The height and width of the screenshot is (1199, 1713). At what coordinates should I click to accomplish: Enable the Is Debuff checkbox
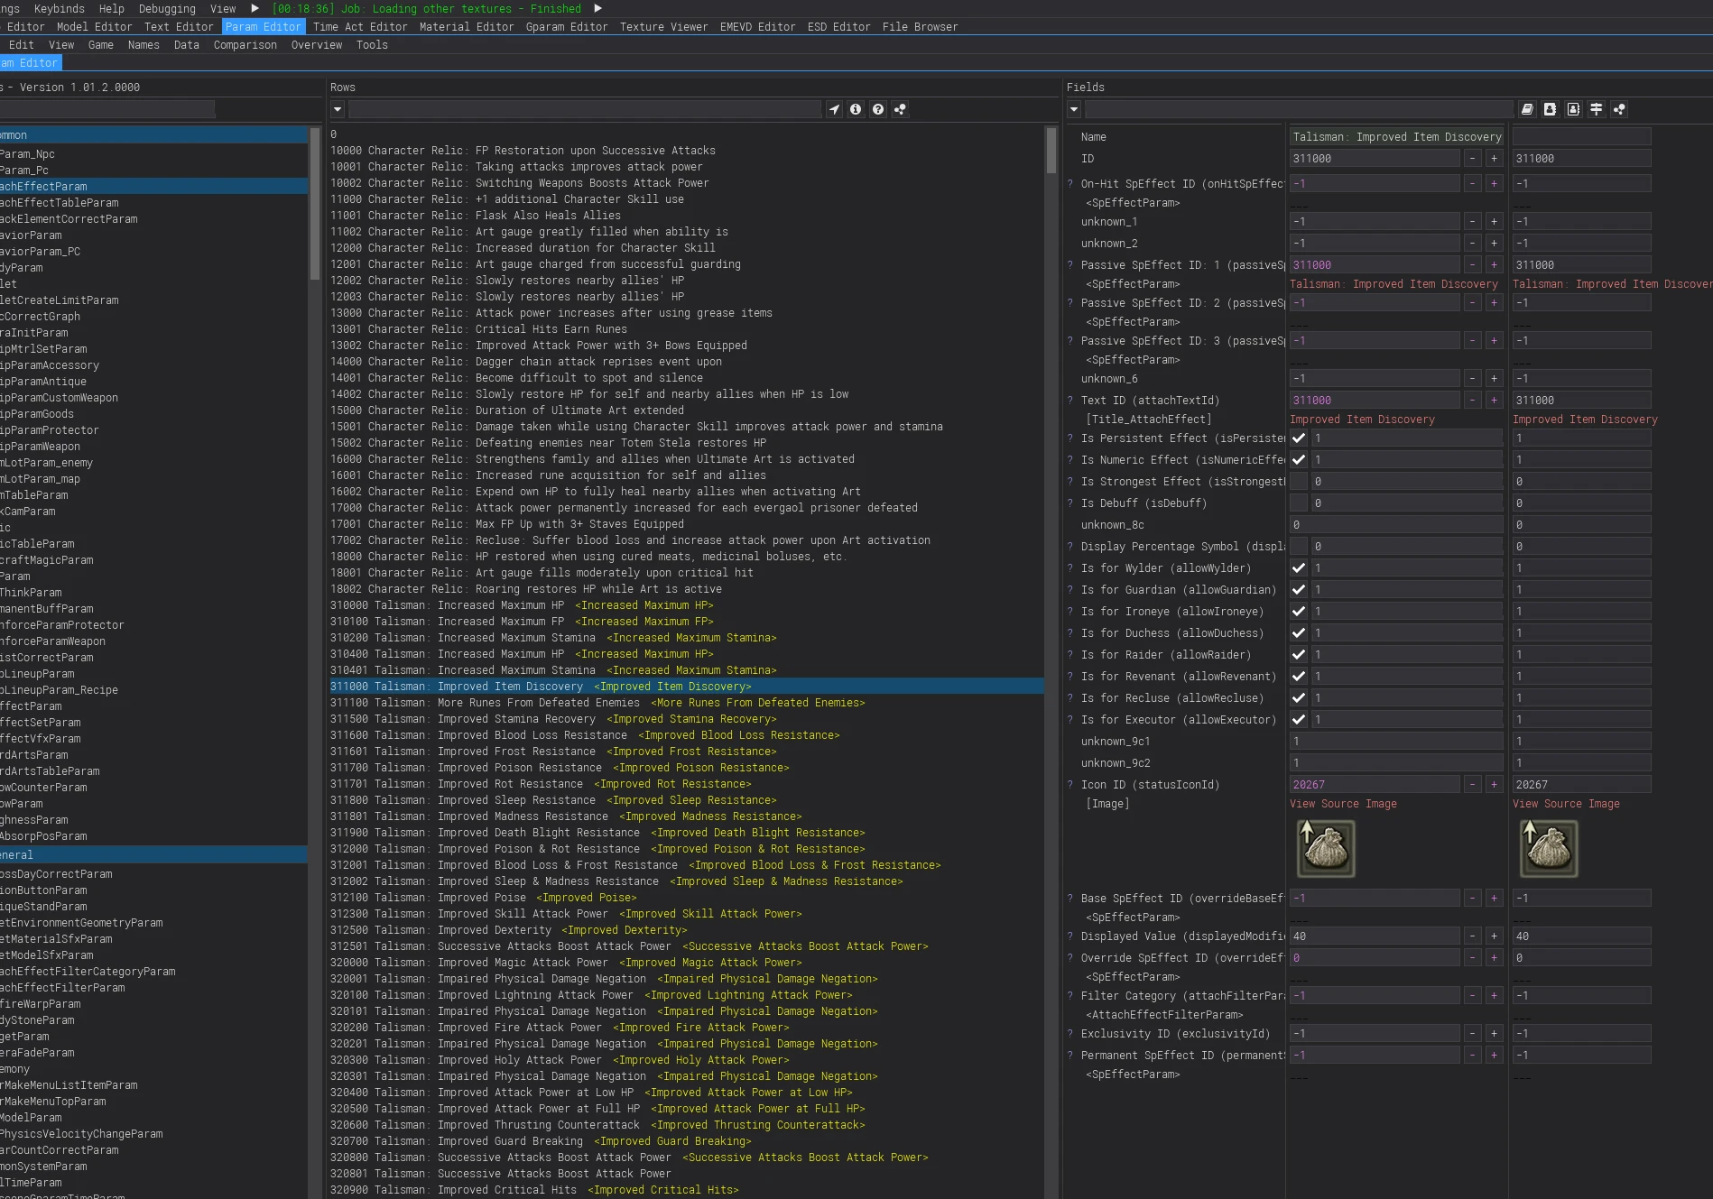(1299, 503)
